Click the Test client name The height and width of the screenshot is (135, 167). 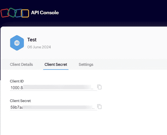(32, 40)
